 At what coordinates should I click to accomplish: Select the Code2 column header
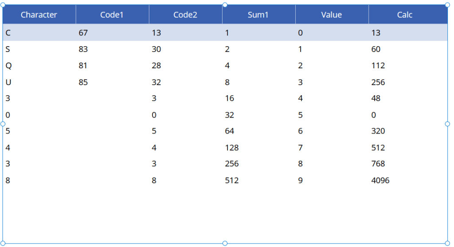click(x=185, y=15)
